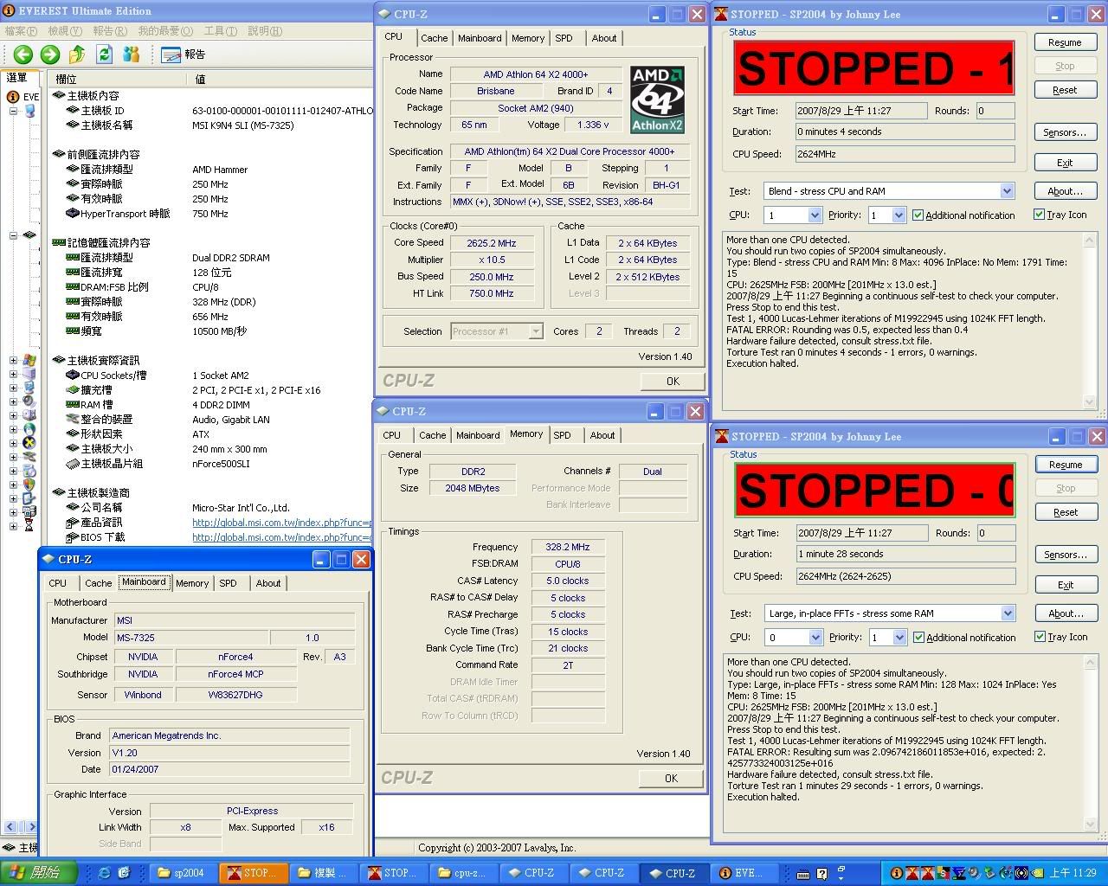The width and height of the screenshot is (1108, 886).
Task: Expand the Windows logo node in the EVEREST tree
Action: coord(13,360)
